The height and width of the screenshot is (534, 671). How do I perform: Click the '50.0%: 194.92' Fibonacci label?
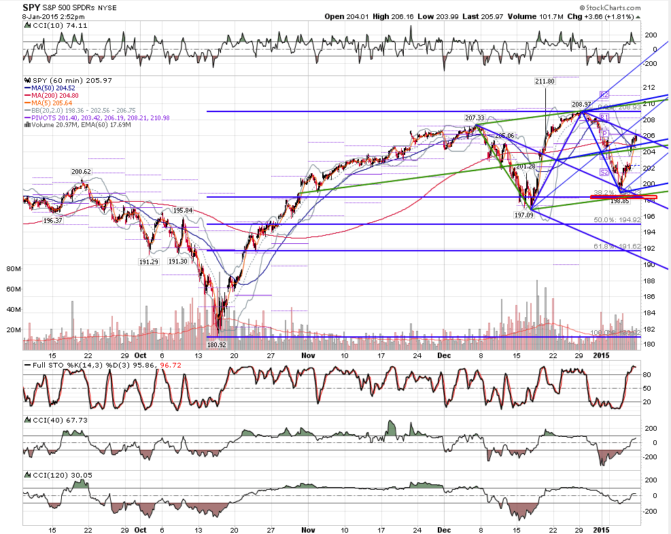coord(617,219)
